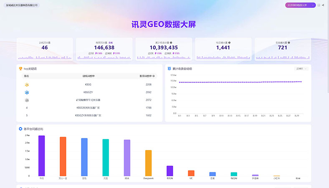Click the gold rank 1 medal icon
The image size is (329, 188).
pos(27,85)
